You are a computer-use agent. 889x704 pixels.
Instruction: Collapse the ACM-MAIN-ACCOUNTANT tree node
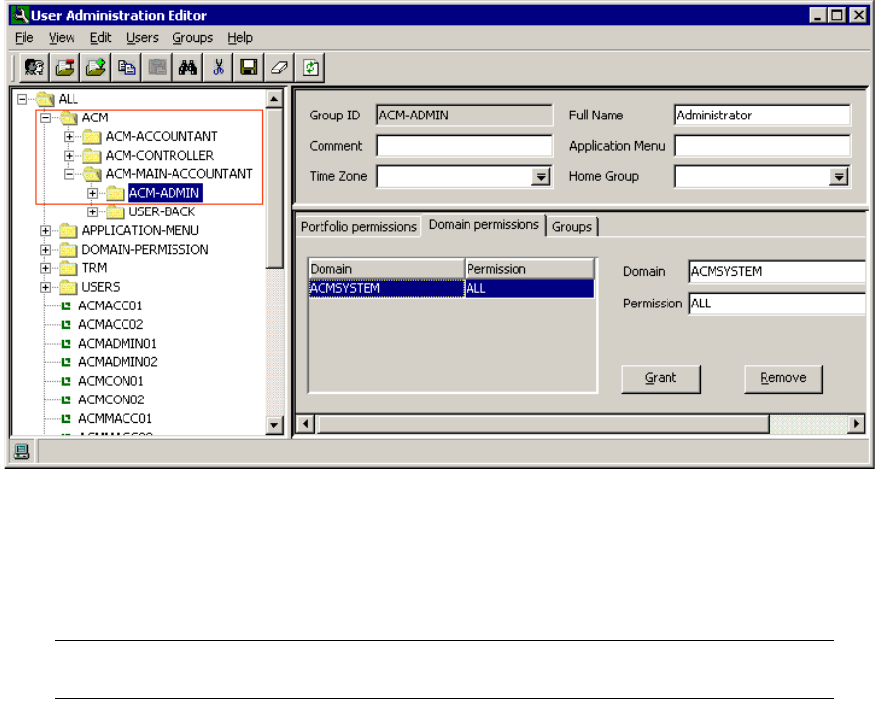coord(70,174)
